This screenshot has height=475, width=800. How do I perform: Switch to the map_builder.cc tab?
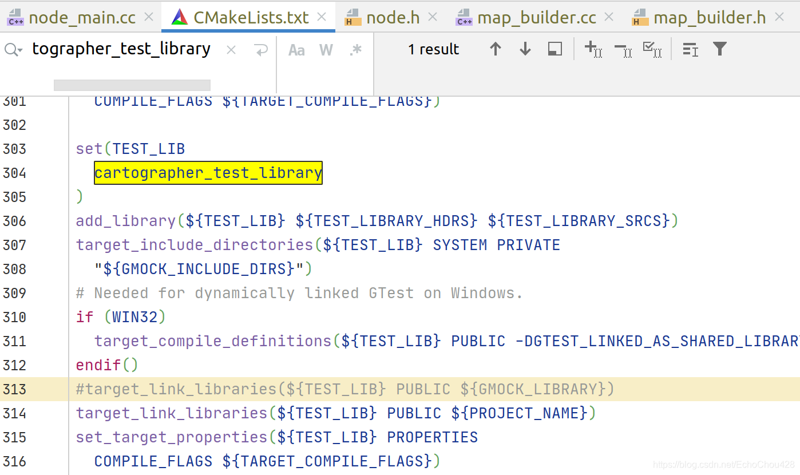pyautogui.click(x=536, y=17)
